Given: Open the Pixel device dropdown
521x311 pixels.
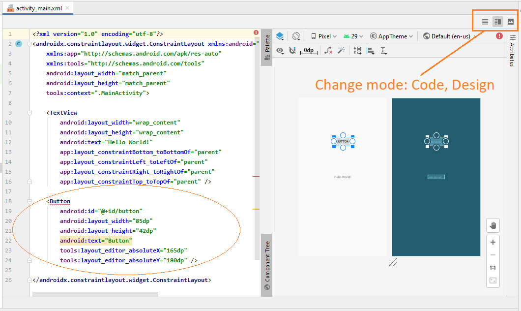Looking at the screenshot, I should point(323,36).
